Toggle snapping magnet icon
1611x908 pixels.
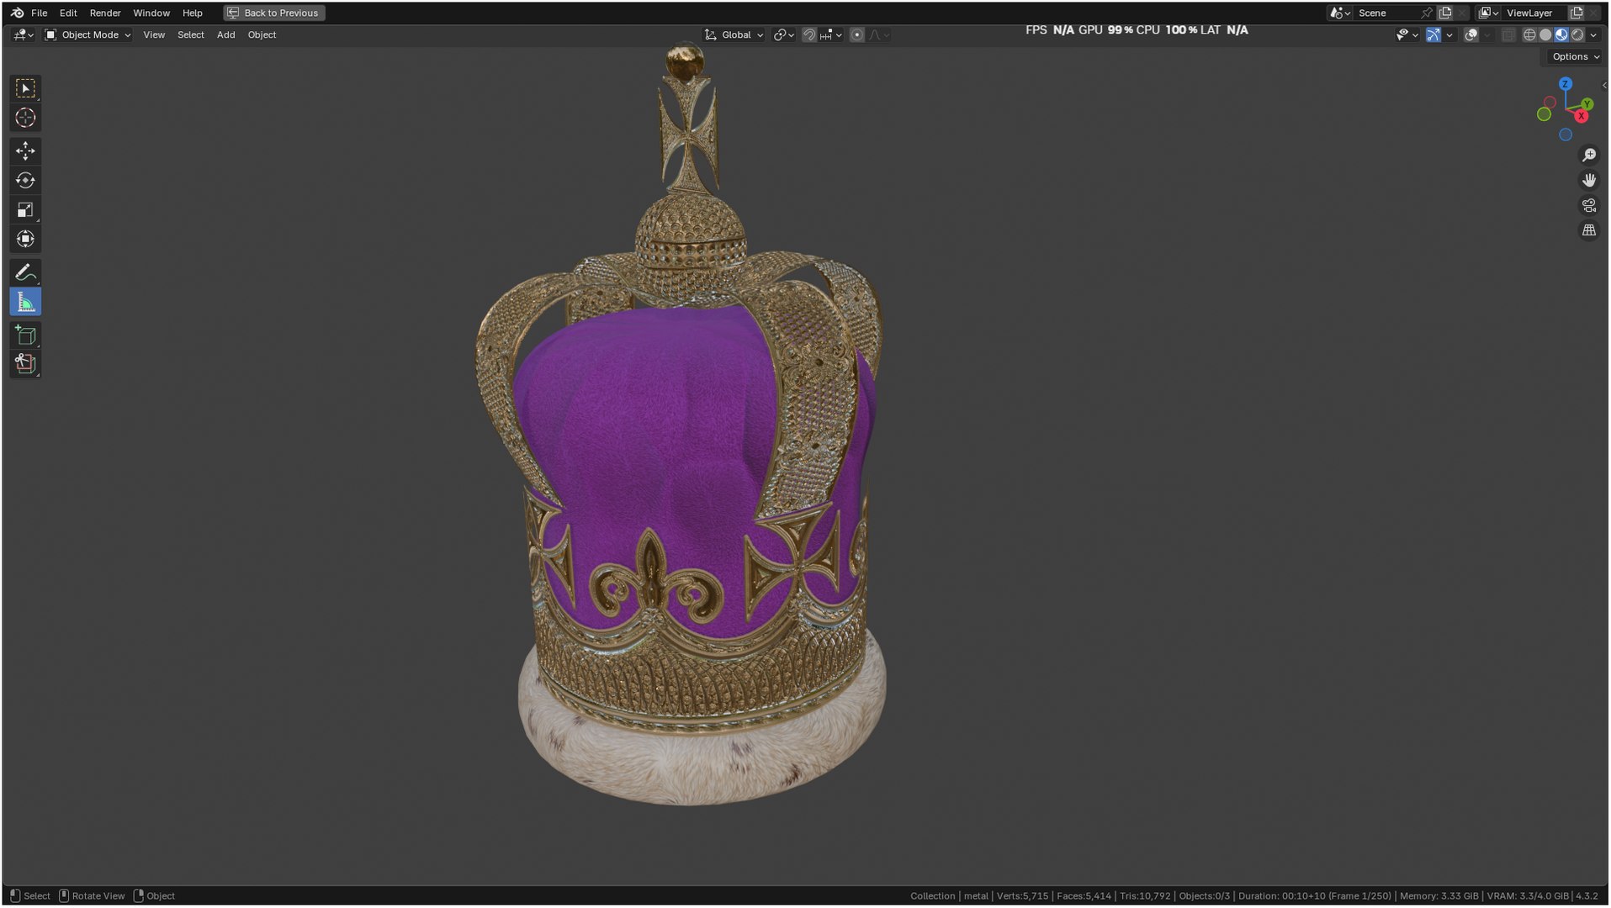(808, 34)
